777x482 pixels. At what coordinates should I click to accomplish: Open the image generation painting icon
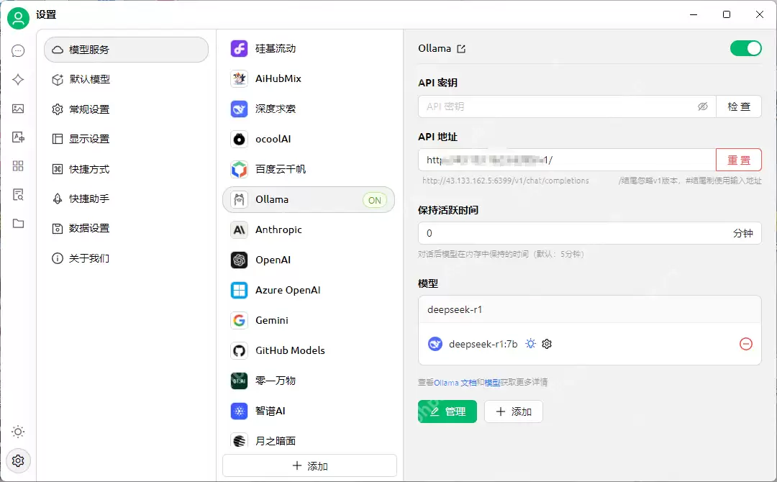(x=18, y=108)
